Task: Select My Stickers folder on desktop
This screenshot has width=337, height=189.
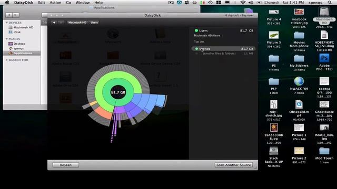Action: pyautogui.click(x=299, y=58)
